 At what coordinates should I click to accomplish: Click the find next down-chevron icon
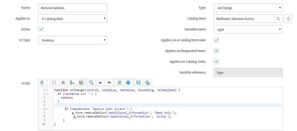[100, 82]
